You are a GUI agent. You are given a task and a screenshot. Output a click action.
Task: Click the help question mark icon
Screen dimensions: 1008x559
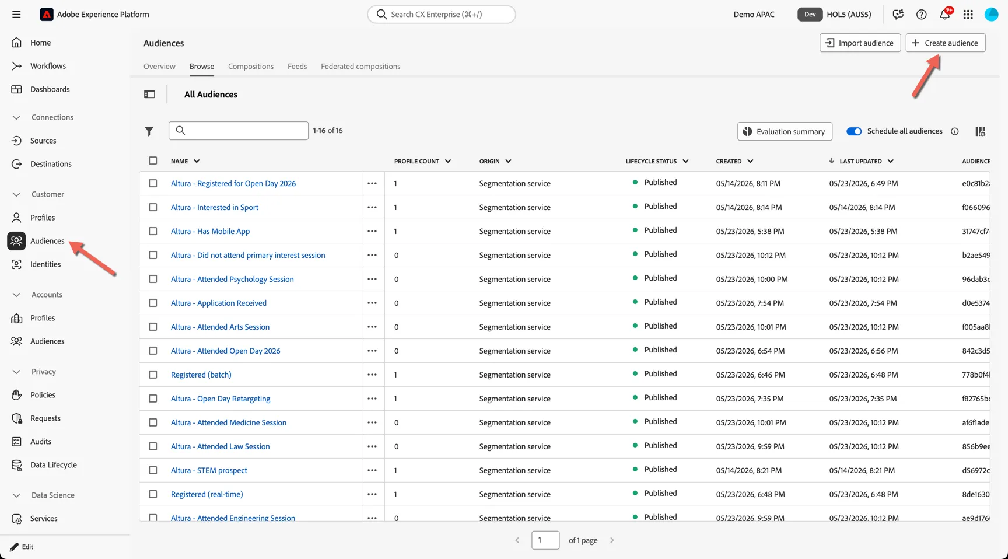pos(921,15)
